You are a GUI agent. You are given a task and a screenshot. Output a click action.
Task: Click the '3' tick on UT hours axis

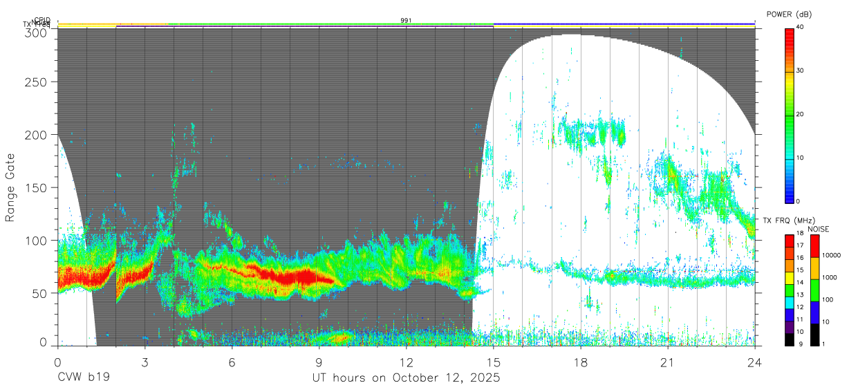pos(145,362)
